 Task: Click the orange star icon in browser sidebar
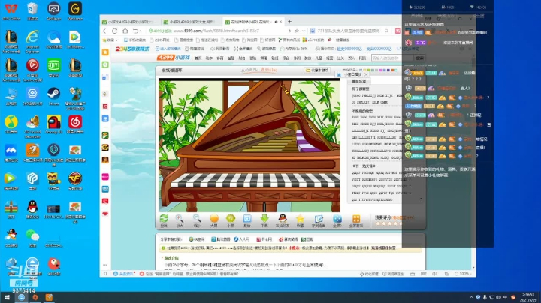tap(105, 52)
